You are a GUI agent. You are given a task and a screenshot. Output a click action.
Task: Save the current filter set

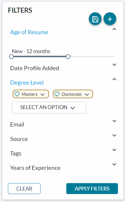point(95,19)
